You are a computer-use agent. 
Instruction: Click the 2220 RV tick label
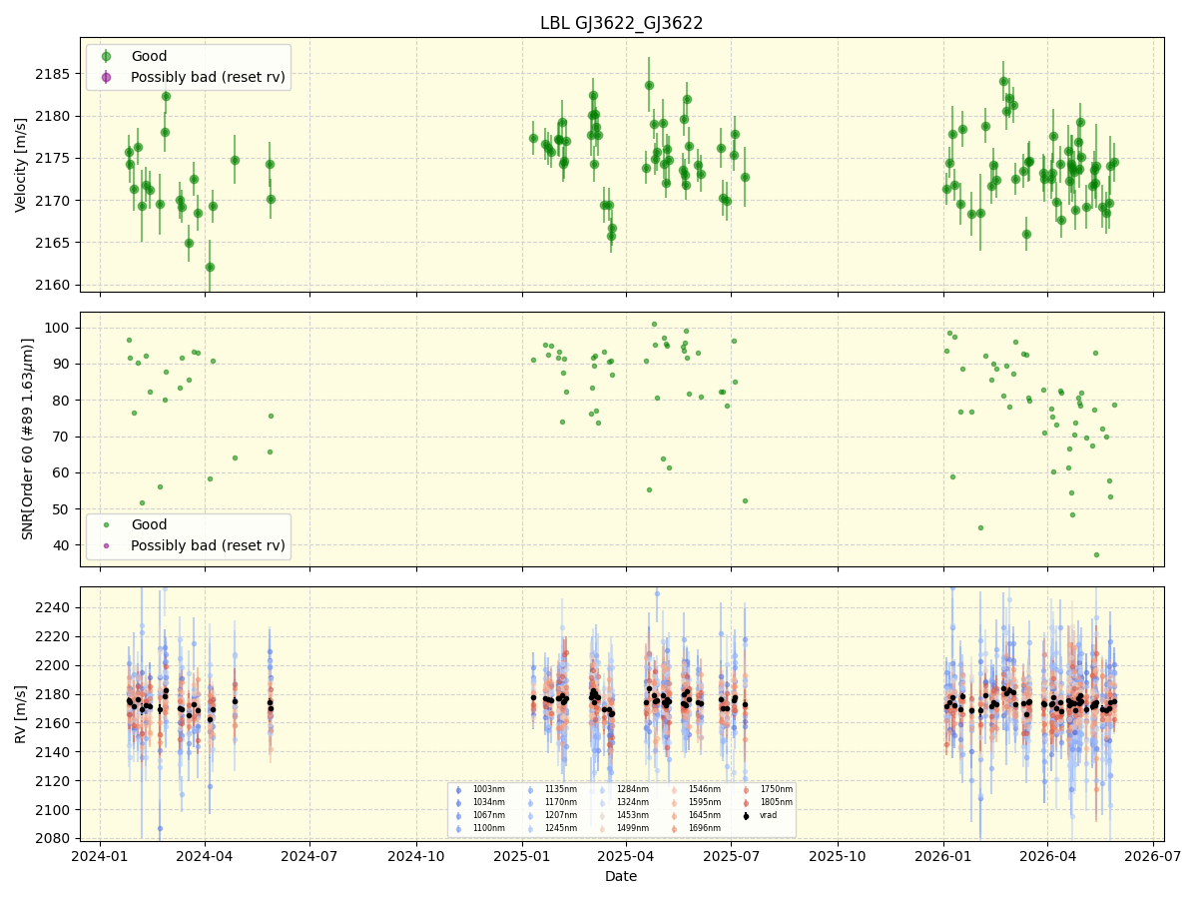point(55,636)
